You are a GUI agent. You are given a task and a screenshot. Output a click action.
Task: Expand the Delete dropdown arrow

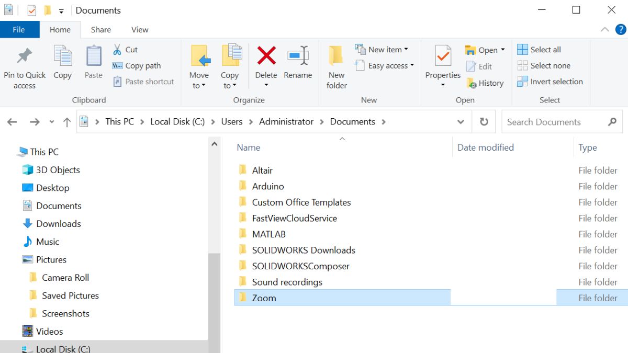click(266, 85)
